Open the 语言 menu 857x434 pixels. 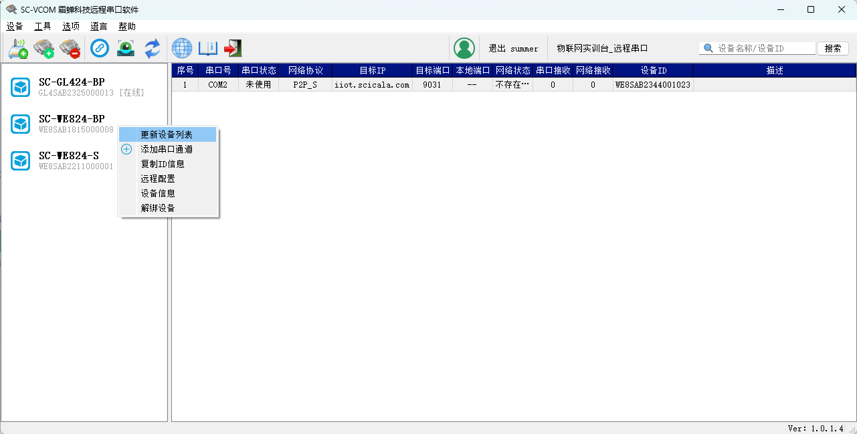click(x=99, y=27)
